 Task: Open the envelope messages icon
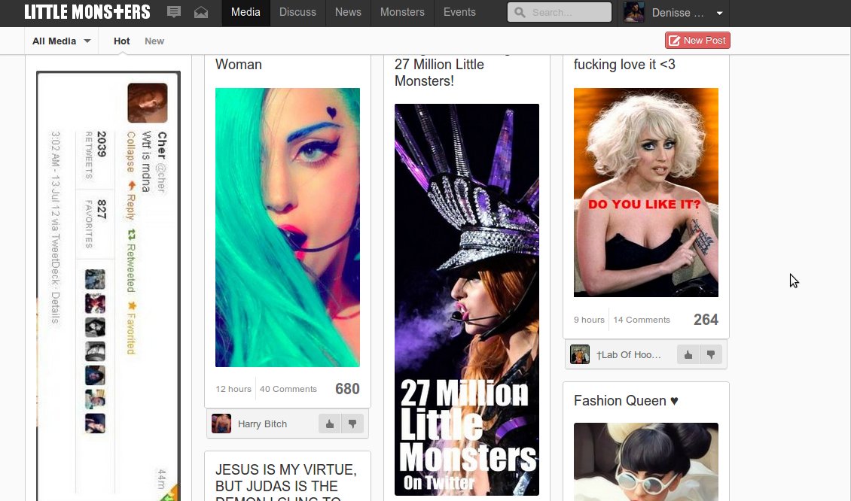[x=201, y=12]
